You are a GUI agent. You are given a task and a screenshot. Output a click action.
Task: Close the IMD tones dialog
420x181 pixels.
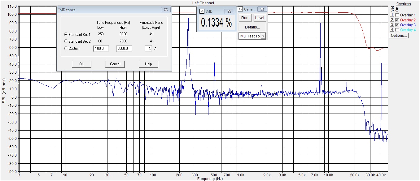point(166,10)
